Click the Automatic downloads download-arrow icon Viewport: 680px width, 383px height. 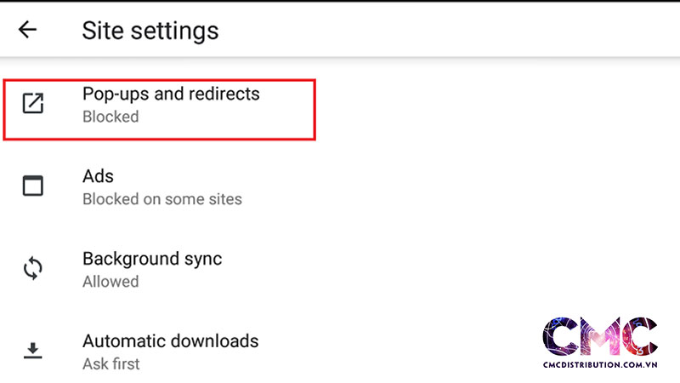click(x=32, y=351)
